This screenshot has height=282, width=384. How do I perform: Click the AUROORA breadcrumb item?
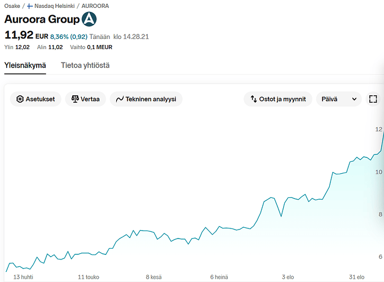click(x=95, y=6)
